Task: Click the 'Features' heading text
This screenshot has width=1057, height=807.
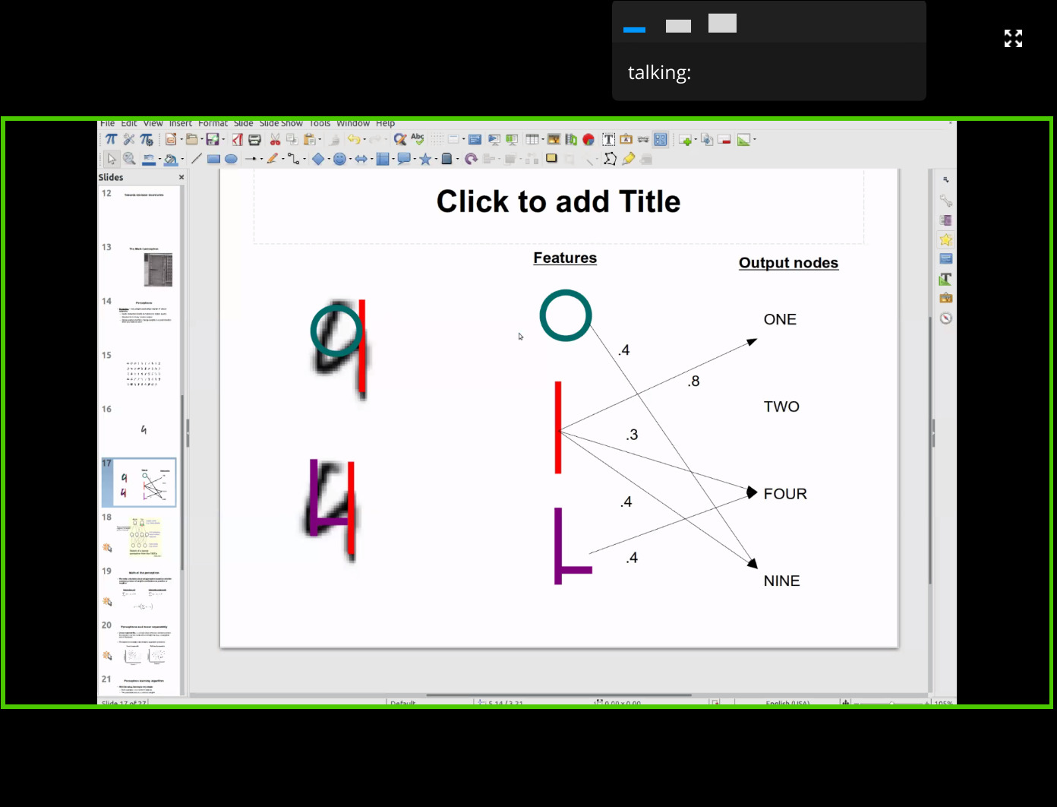Action: click(565, 258)
